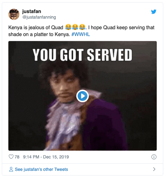Click the middle laughing-crying emoji
Screen dimensions: 166x178
pos(75,27)
